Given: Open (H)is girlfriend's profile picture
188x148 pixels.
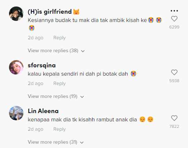Looking at the screenshot, I should pyautogui.click(x=16, y=14).
